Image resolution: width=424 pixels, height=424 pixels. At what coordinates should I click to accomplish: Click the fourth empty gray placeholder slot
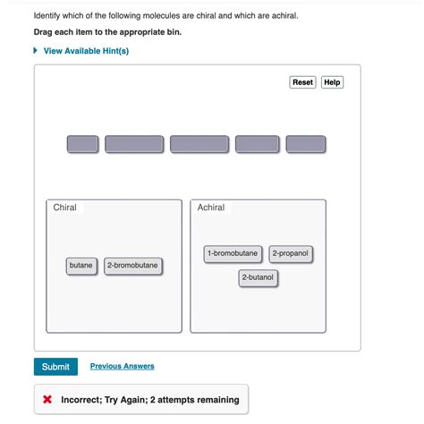click(x=258, y=144)
